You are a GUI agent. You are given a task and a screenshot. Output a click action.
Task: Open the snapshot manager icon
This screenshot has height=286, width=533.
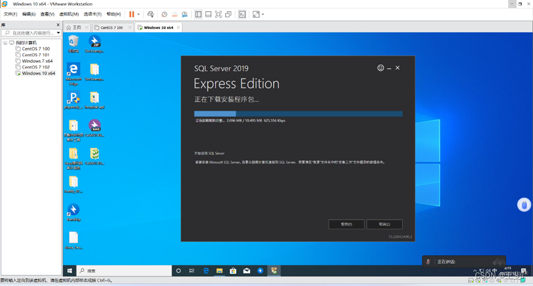[x=185, y=14]
